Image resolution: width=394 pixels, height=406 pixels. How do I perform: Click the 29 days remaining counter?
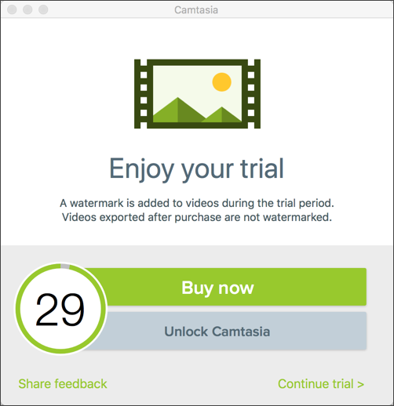point(60,309)
